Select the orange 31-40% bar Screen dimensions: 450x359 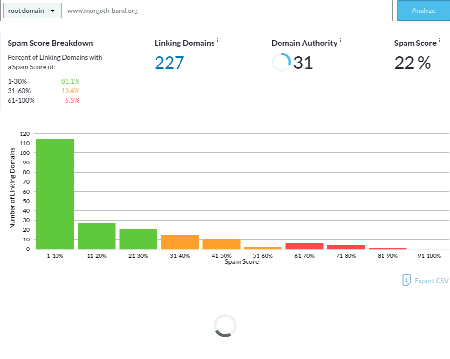pyautogui.click(x=180, y=242)
